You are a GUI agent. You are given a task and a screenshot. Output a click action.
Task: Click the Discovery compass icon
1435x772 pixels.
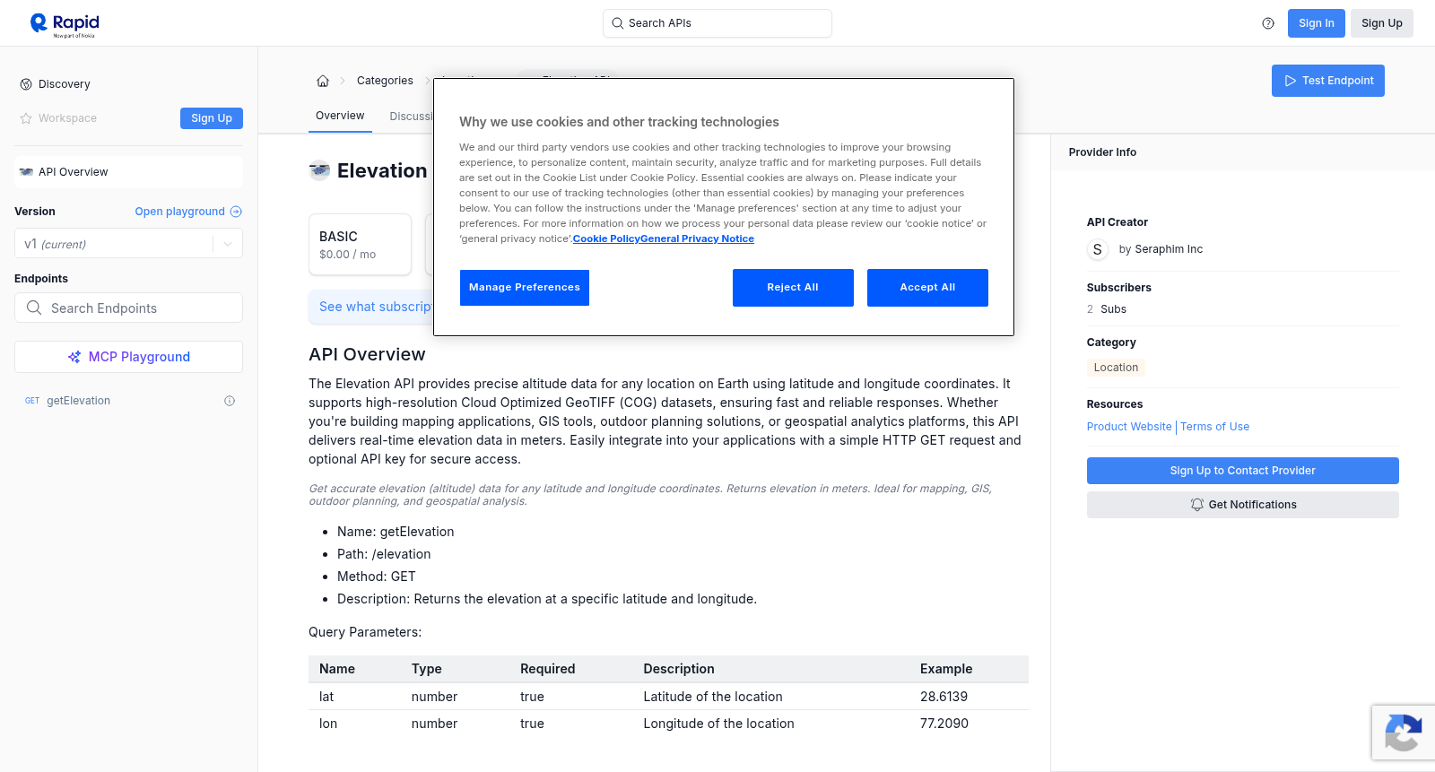point(26,84)
